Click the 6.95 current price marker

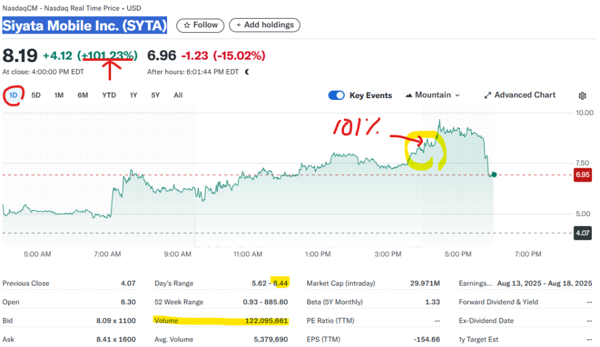point(583,175)
